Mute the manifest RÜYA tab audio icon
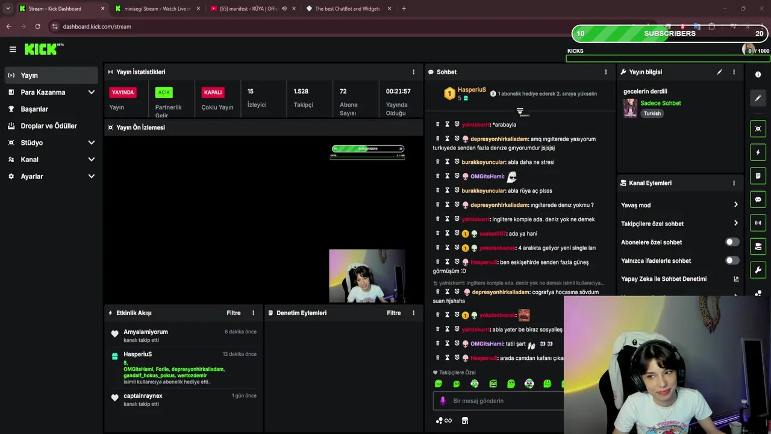 (284, 8)
